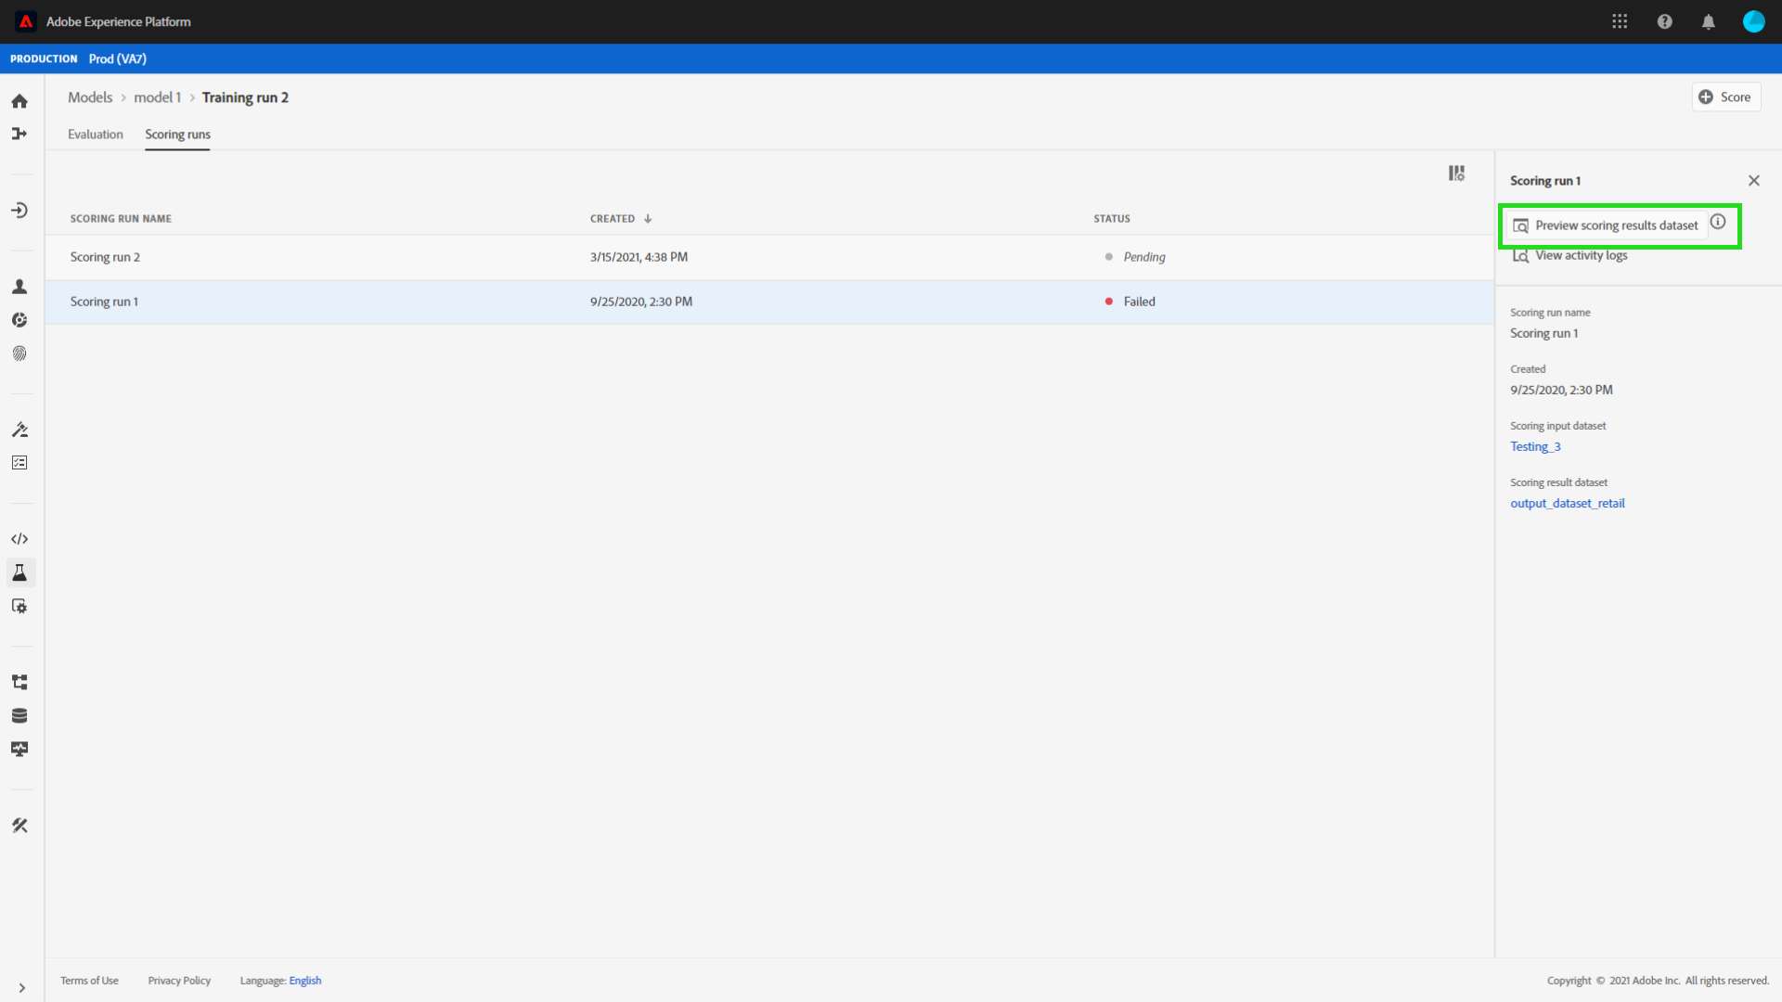
Task: Open the notifications bell icon
Action: click(x=1708, y=21)
